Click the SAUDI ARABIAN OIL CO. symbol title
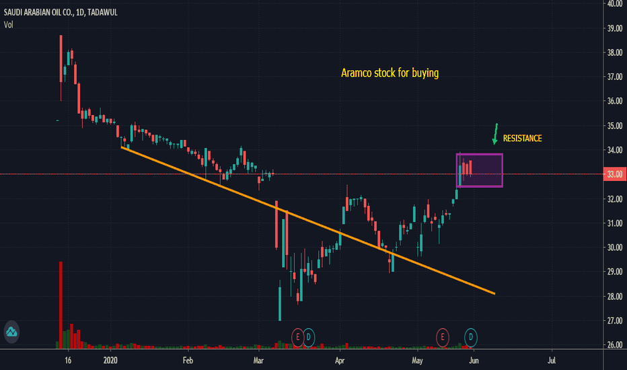This screenshot has width=627, height=370. click(x=61, y=12)
